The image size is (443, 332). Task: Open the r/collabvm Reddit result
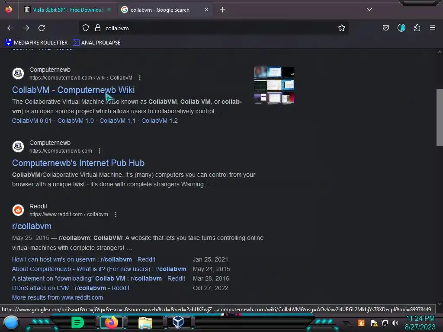32,226
